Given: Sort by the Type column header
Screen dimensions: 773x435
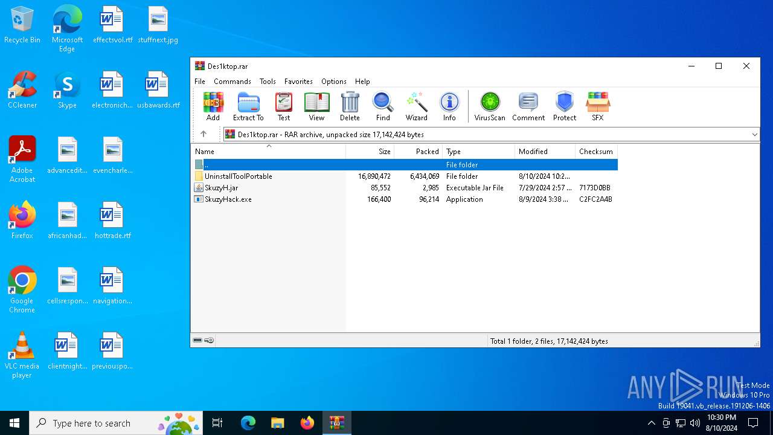Looking at the screenshot, I should [x=479, y=152].
